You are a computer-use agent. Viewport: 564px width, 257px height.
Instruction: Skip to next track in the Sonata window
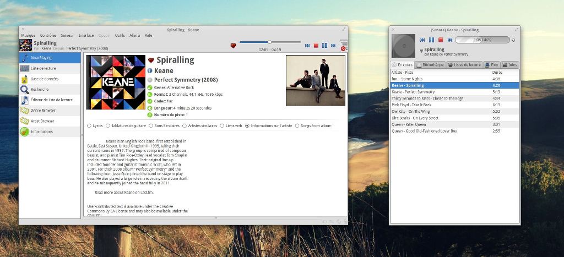449,40
